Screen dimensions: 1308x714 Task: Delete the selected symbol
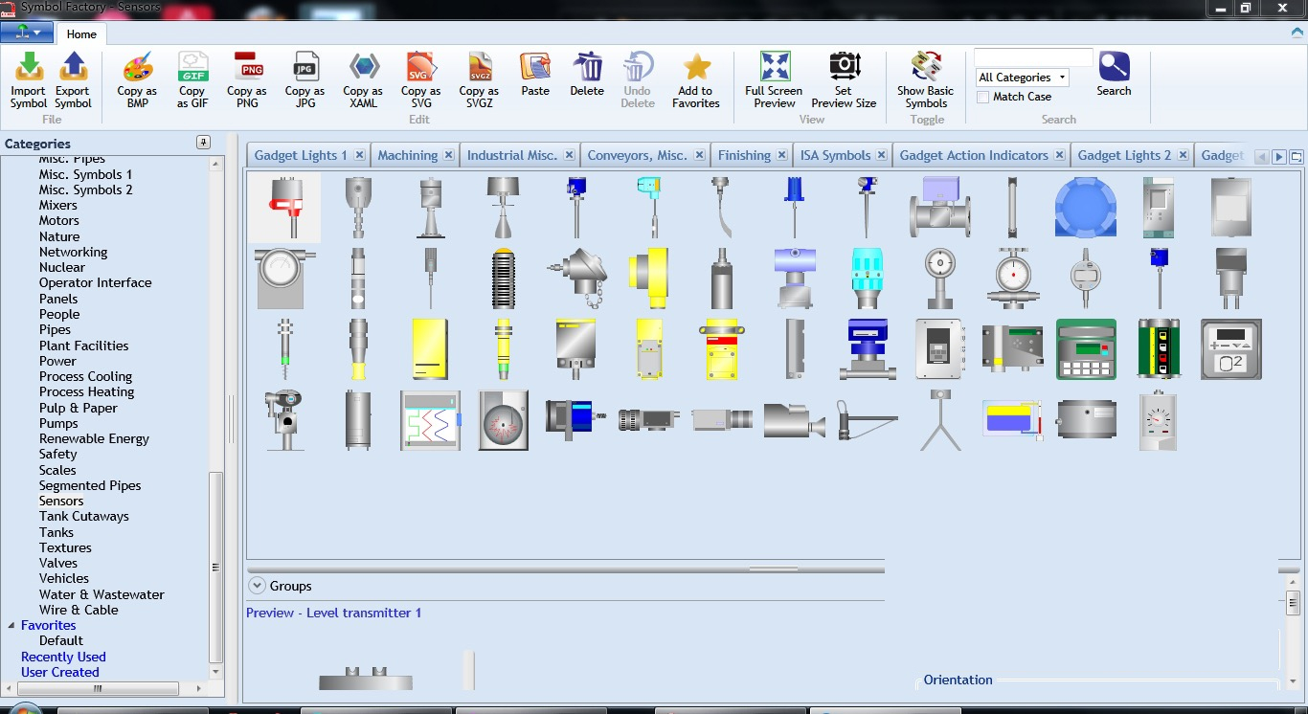[x=587, y=75]
